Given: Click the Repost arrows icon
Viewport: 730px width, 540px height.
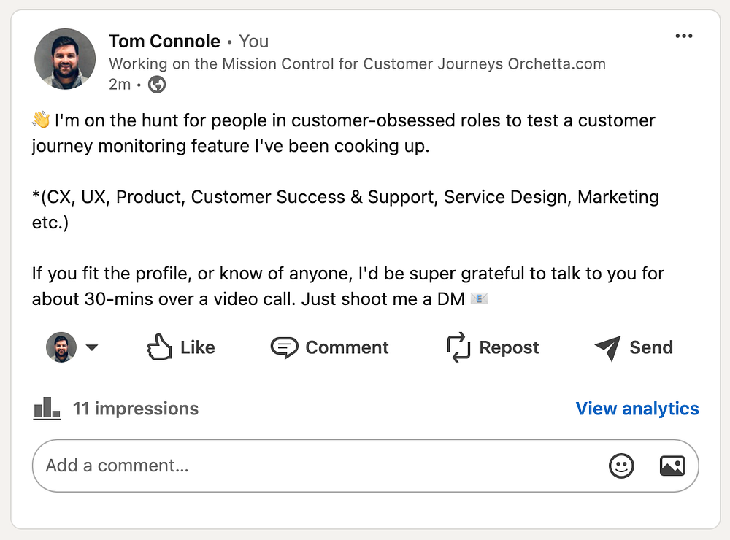Looking at the screenshot, I should point(458,347).
